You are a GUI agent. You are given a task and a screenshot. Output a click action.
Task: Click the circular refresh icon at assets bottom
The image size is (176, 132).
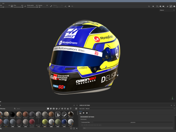tap(71, 128)
